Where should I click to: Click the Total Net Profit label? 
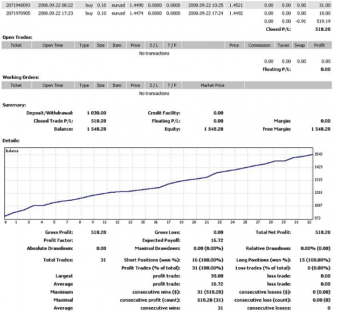click(273, 233)
